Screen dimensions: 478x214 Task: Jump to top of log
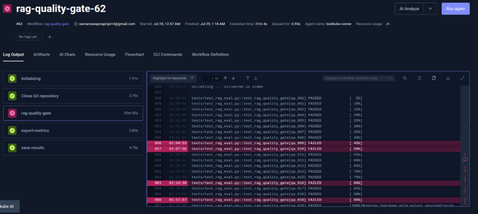(248, 78)
